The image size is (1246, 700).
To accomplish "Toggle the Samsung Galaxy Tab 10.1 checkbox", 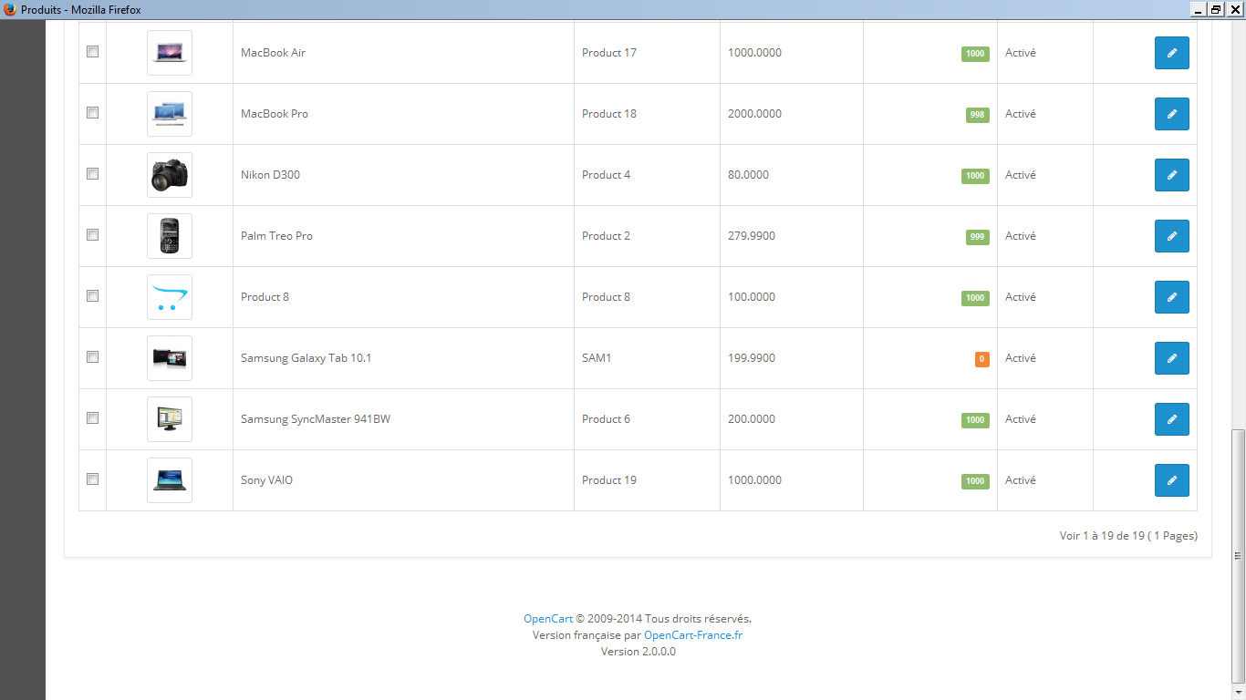I will pyautogui.click(x=92, y=357).
